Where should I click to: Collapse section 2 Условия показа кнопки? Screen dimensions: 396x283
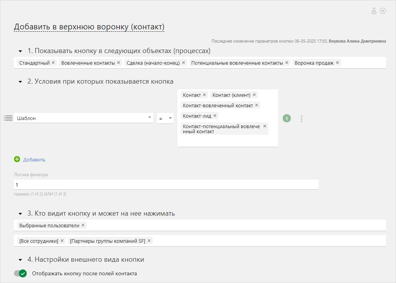pyautogui.click(x=20, y=82)
